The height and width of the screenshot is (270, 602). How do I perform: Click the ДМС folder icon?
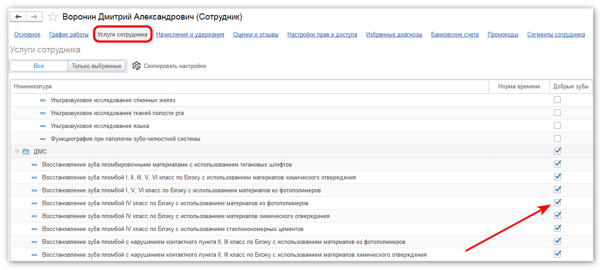(x=26, y=151)
